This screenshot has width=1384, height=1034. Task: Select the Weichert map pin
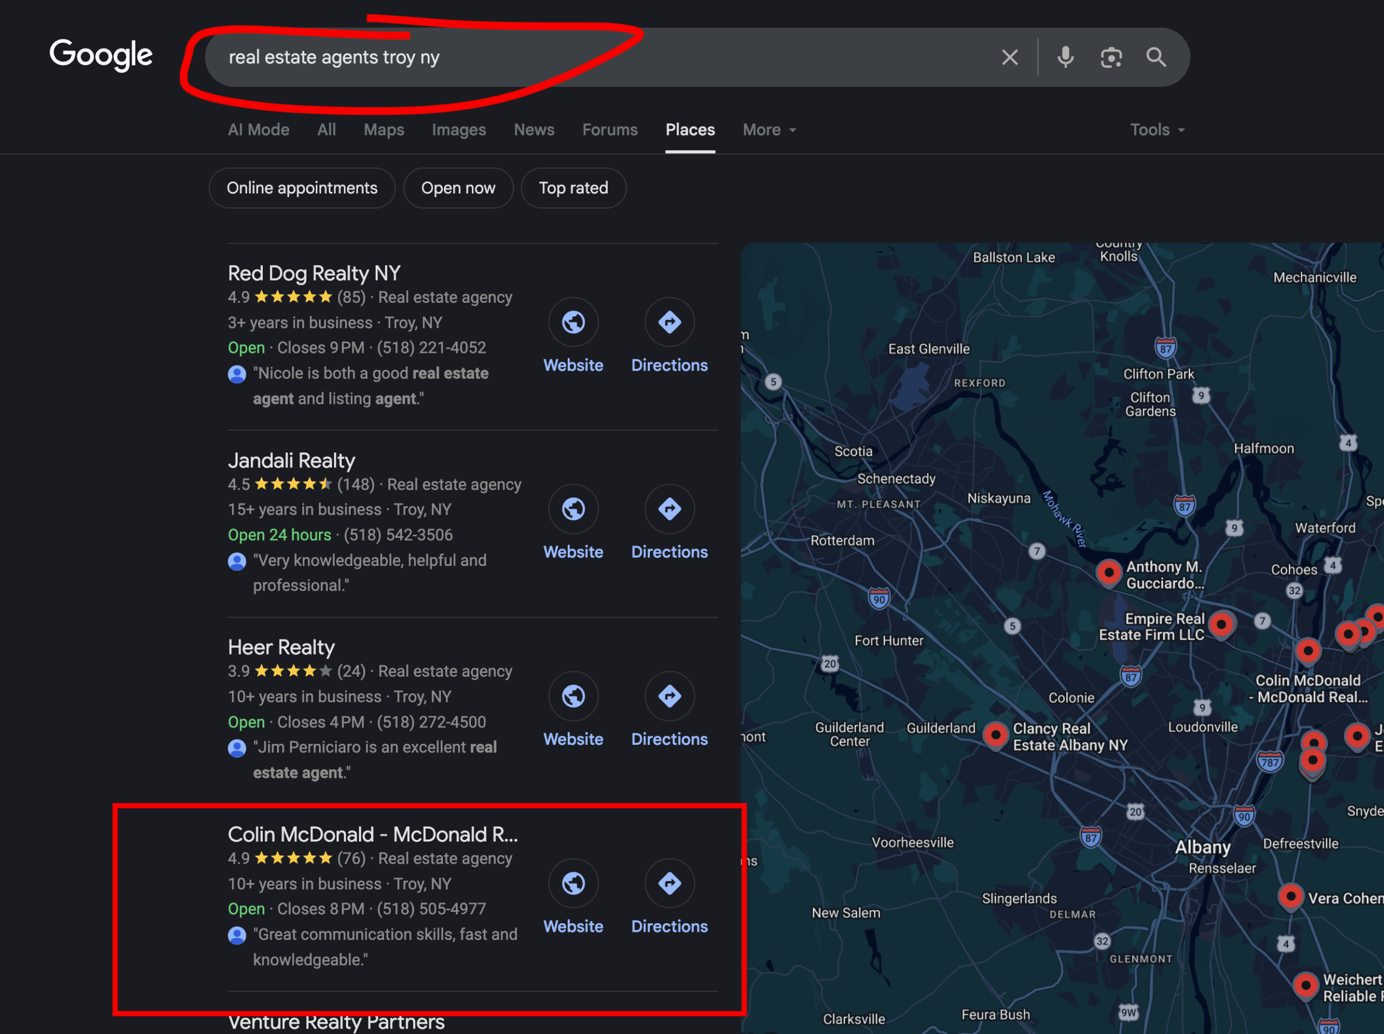(x=1306, y=986)
